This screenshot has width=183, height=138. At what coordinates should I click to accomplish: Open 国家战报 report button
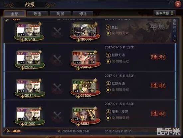coord(165,13)
